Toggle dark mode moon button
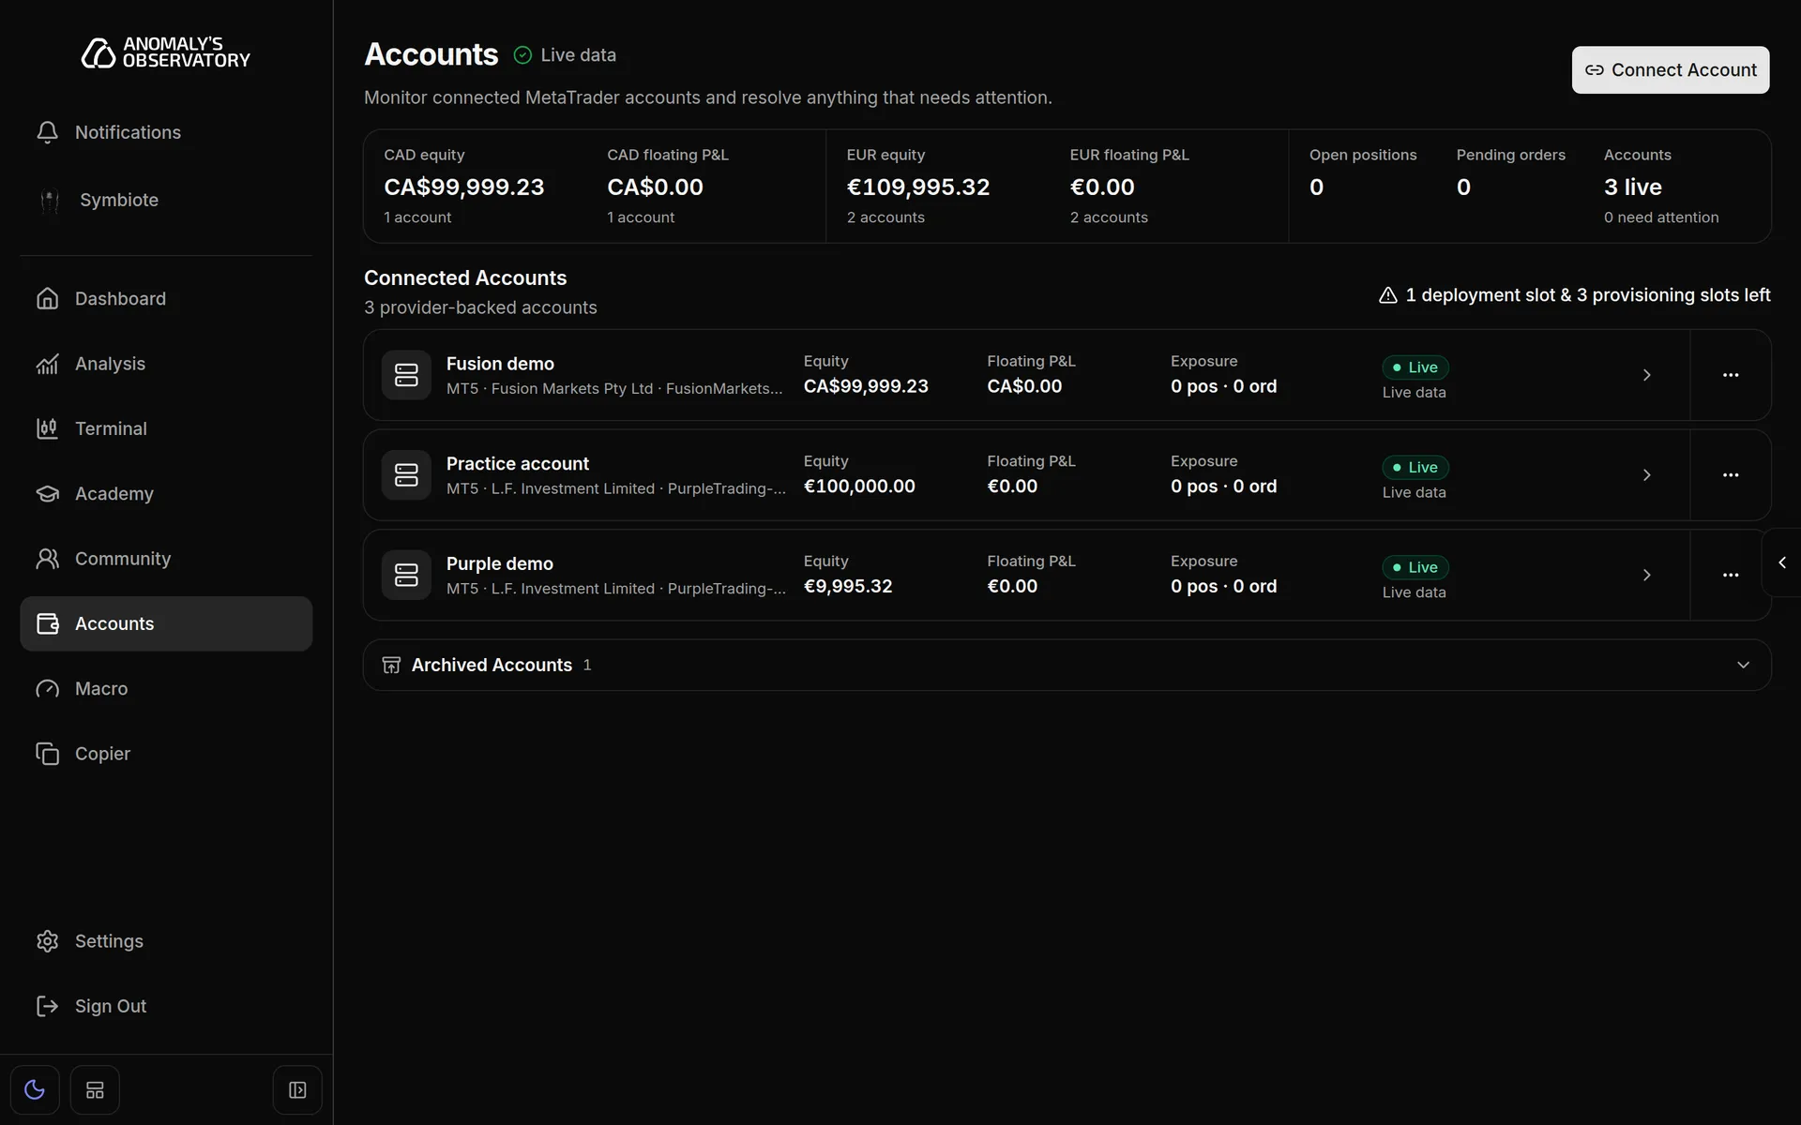 (x=35, y=1089)
